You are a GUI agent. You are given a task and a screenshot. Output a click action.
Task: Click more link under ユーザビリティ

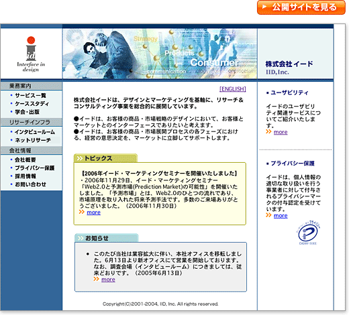[281, 132]
